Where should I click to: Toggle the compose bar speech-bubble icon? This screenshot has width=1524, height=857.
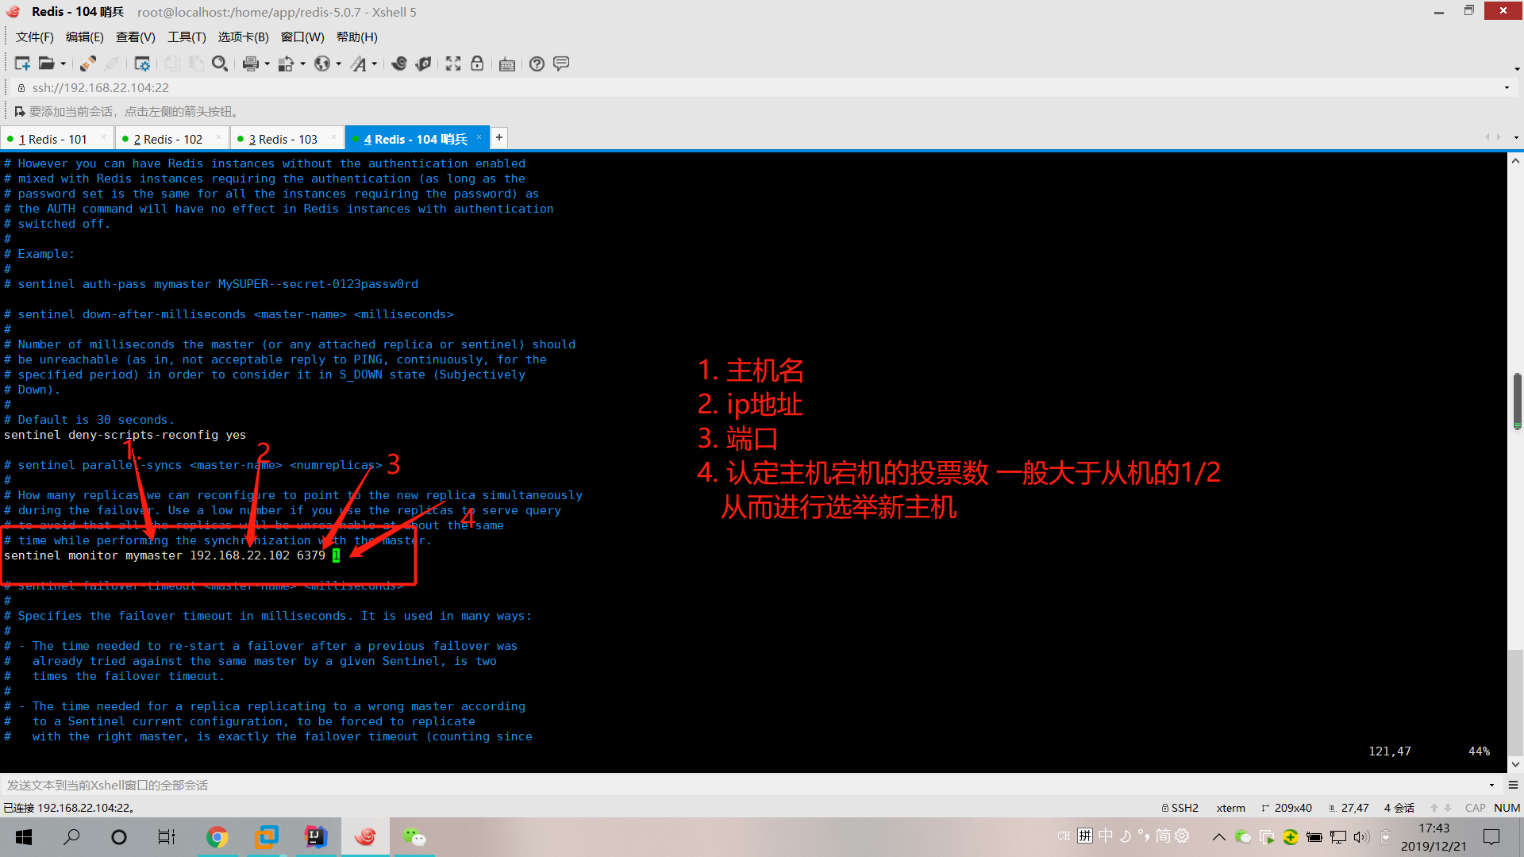(x=561, y=63)
